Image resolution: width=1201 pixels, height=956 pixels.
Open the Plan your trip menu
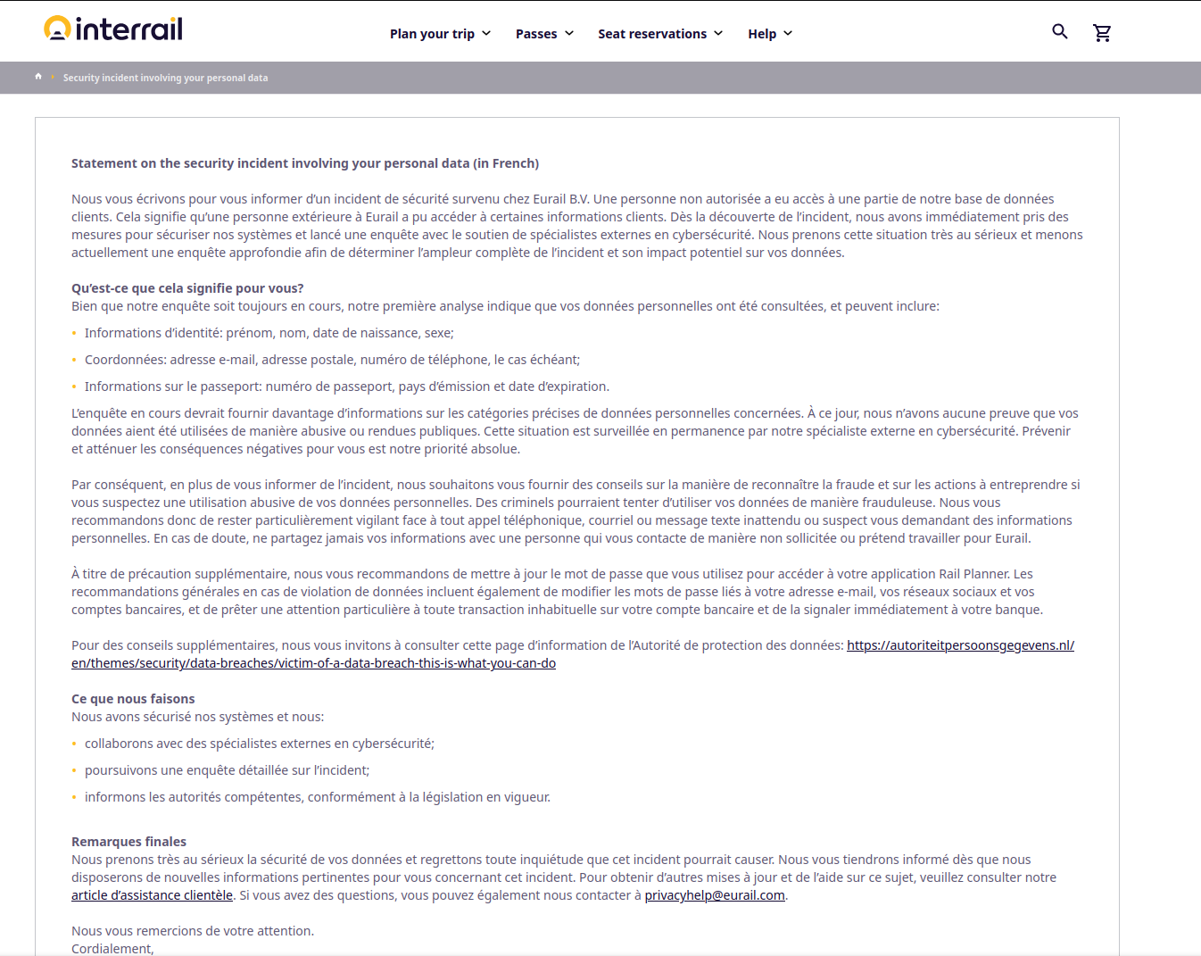point(432,34)
